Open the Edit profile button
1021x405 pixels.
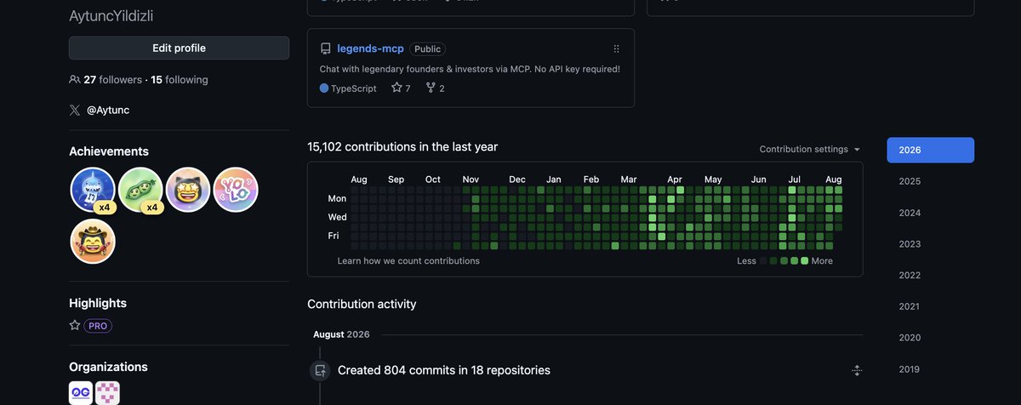click(x=179, y=48)
